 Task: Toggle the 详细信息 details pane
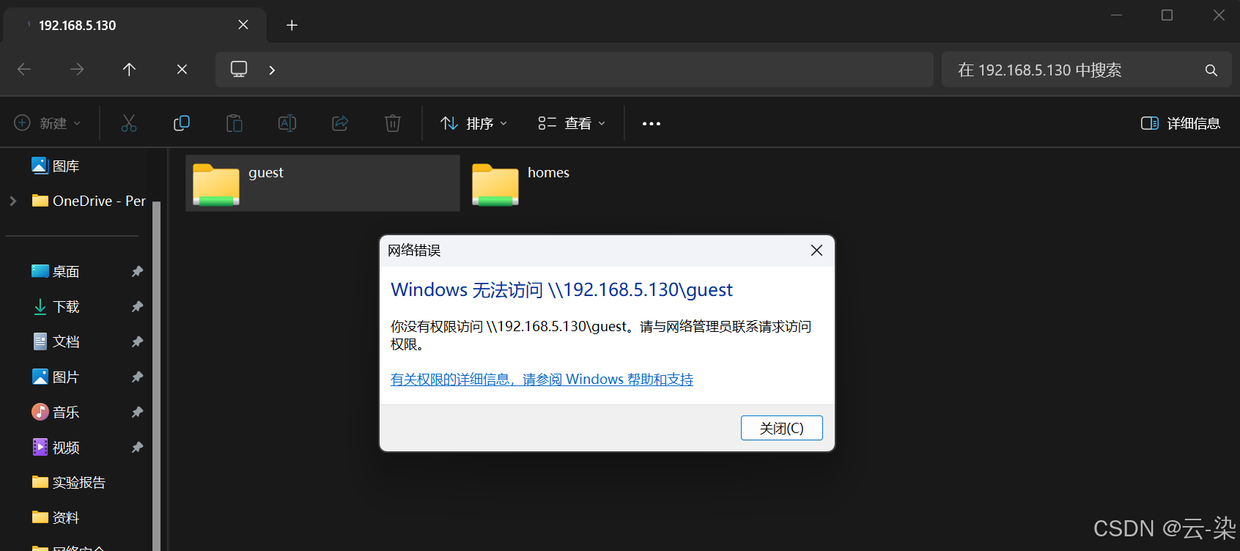pos(1180,123)
